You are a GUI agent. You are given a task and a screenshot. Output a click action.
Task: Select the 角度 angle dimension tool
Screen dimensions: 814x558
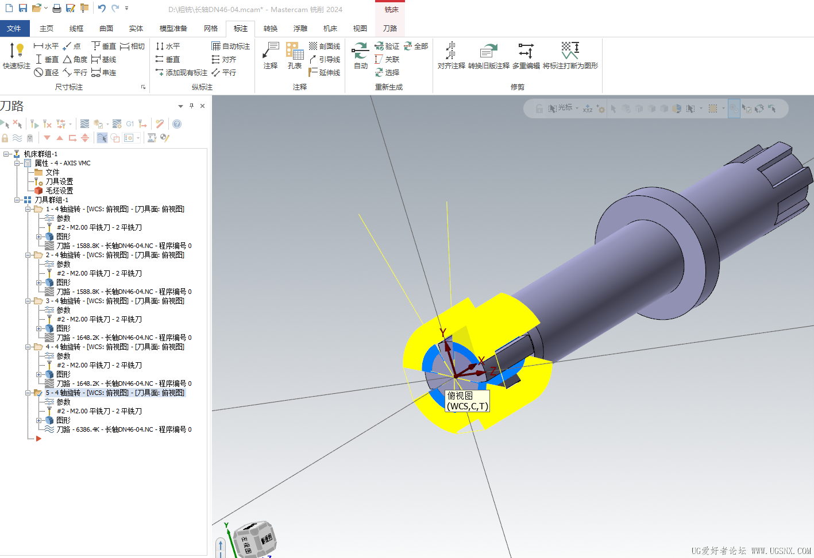point(75,59)
